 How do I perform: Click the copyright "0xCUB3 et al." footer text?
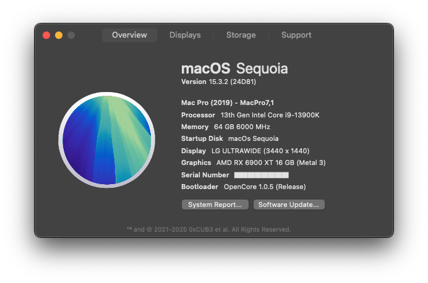(x=209, y=230)
